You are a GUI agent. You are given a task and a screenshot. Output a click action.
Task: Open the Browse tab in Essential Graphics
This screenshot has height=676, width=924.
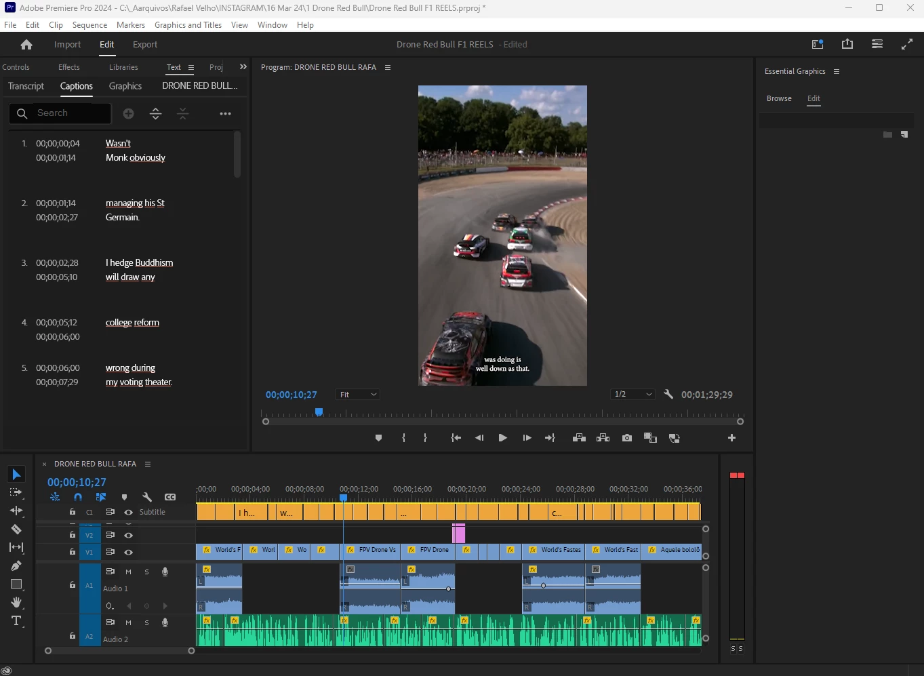coord(779,98)
